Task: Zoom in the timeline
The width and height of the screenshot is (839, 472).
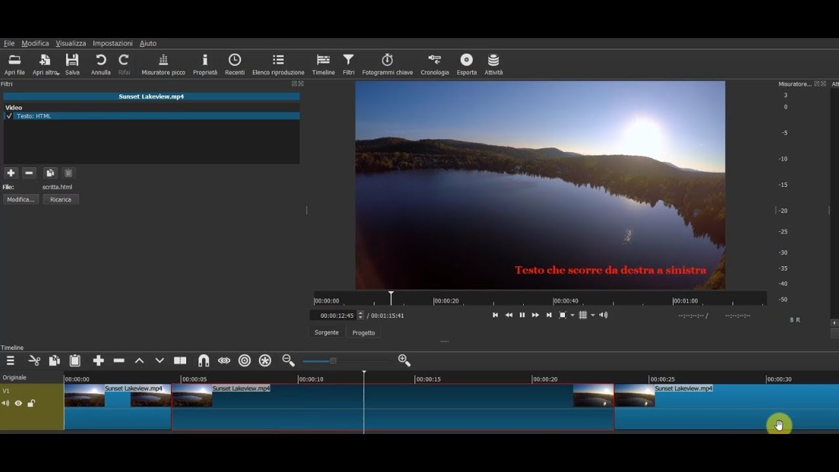Action: [x=404, y=361]
